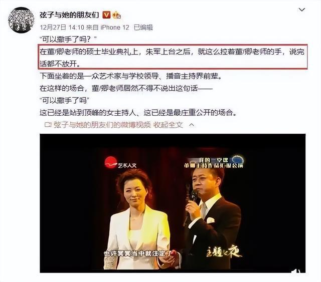This screenshot has height=282, width=321.
Task: Open 弦子与她的朋友们的微博视频 link
Action: pyautogui.click(x=102, y=125)
